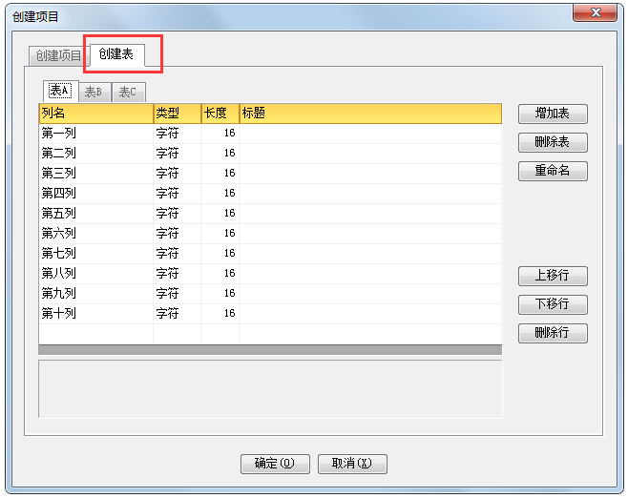The image size is (628, 498).
Task: Click 字符 type cell in 第一列 row
Action: click(x=177, y=134)
